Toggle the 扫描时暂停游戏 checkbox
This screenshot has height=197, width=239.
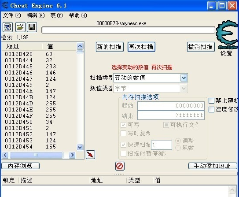pyautogui.click(x=124, y=153)
